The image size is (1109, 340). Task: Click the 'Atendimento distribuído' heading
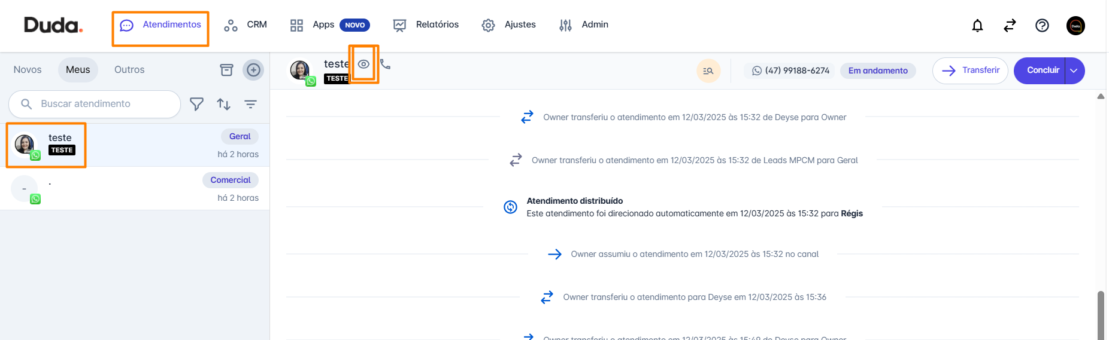(575, 201)
